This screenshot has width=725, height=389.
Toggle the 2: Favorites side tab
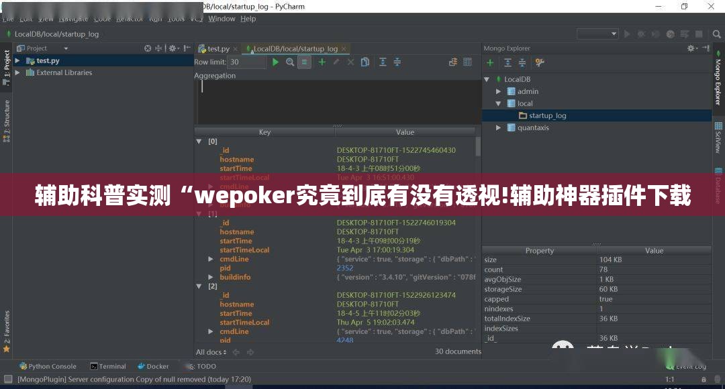tap(7, 331)
